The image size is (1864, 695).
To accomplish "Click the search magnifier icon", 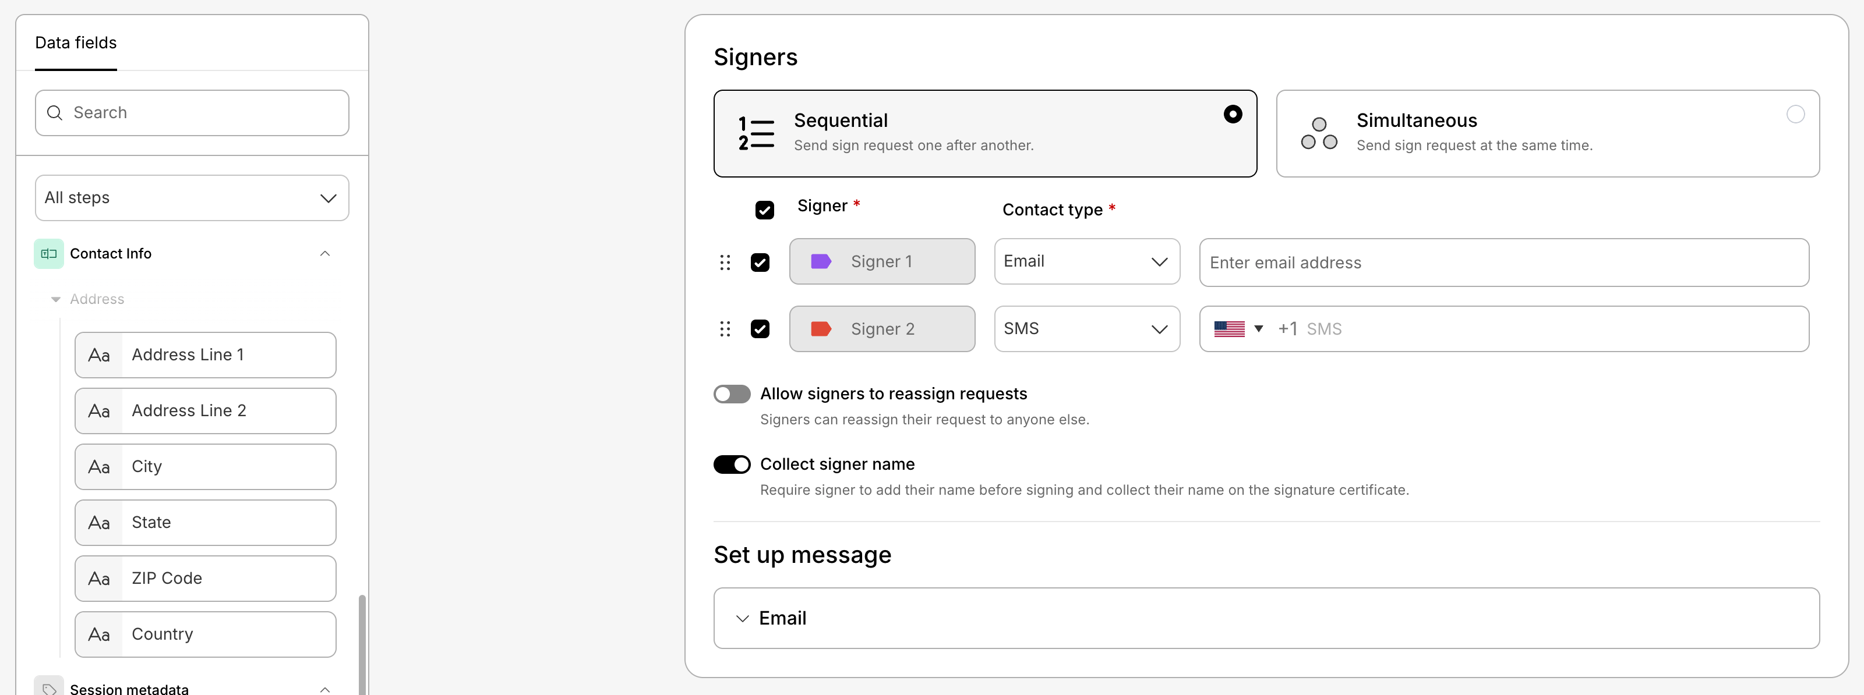I will pos(54,113).
